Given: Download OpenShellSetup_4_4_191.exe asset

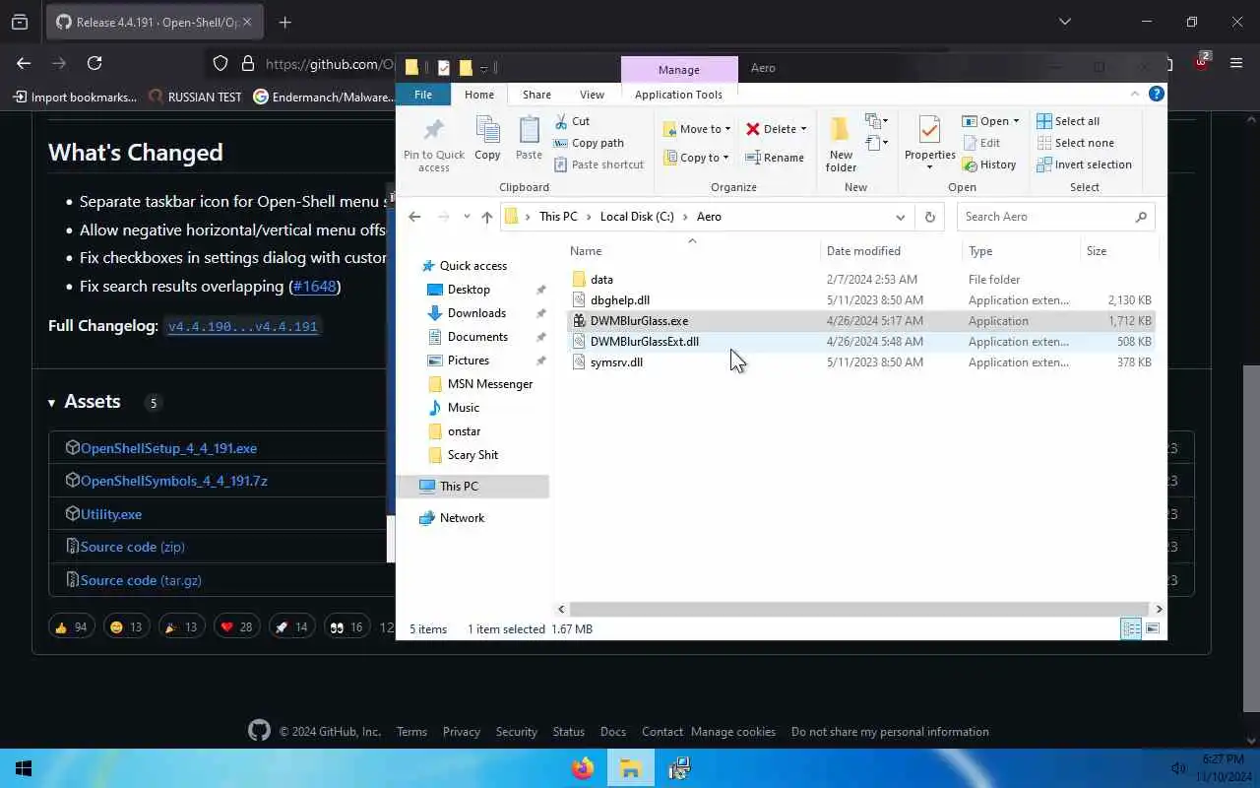Looking at the screenshot, I should (x=168, y=448).
